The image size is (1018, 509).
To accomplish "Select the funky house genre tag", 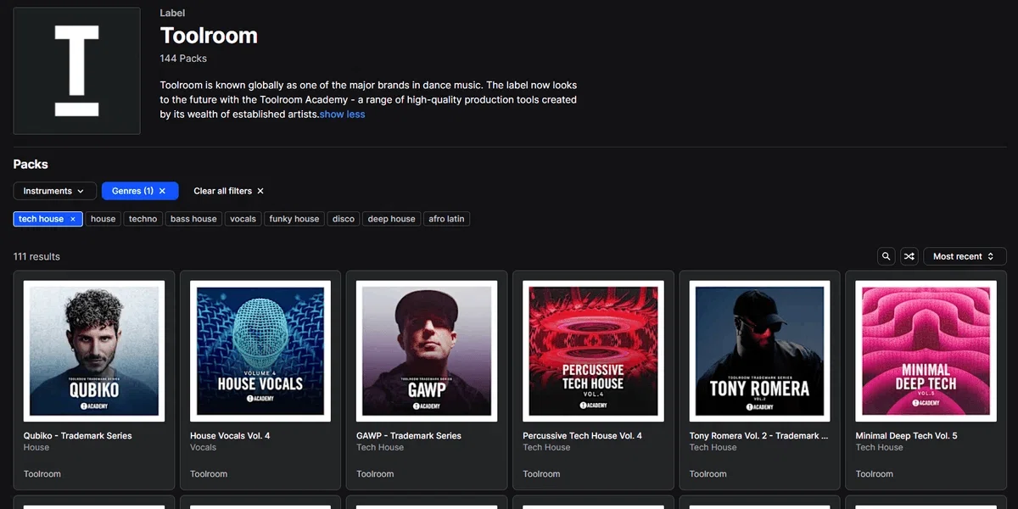I will point(294,219).
